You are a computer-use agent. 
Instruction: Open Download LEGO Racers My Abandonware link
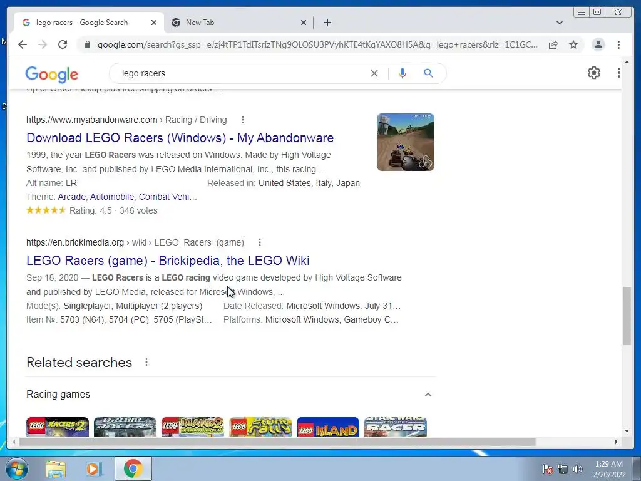pyautogui.click(x=180, y=138)
